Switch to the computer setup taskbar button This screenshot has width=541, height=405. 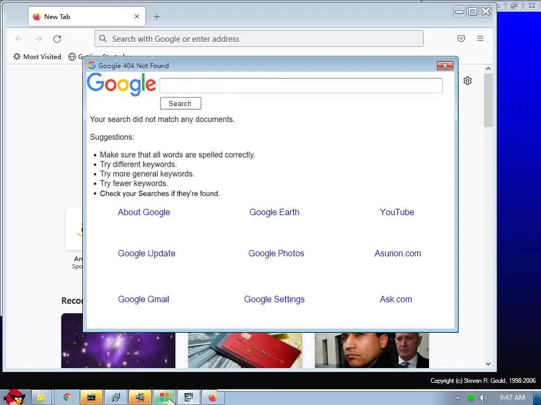(x=139, y=398)
